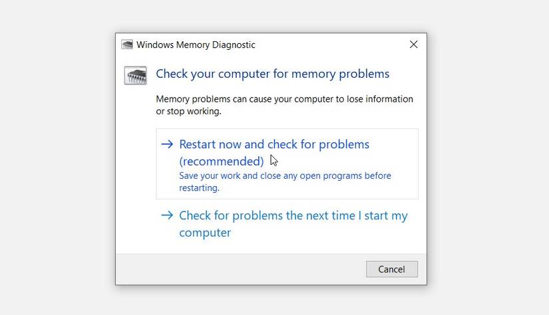
Task: Click the word "restarting." under the first option
Action: click(199, 188)
